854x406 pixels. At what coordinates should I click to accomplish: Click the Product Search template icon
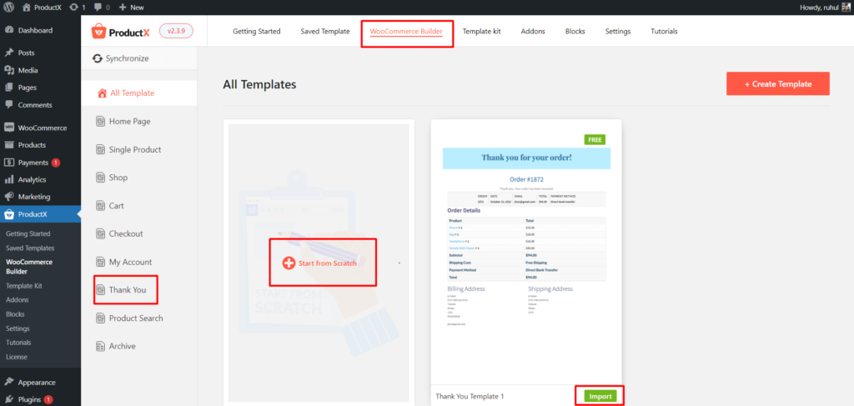click(x=100, y=318)
